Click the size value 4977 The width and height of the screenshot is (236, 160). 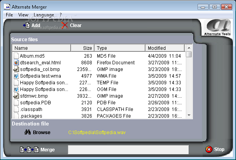pyautogui.click(x=87, y=76)
